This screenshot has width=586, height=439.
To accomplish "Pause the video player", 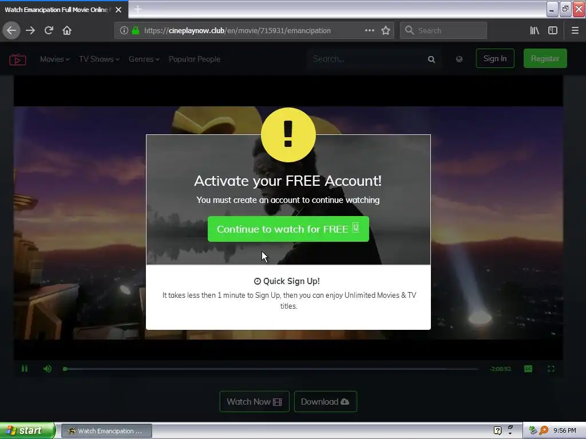I will [25, 369].
